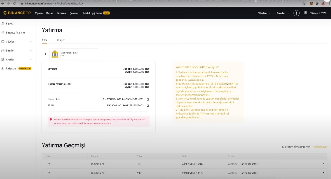Expand the Cüzdan dropdown in the header
This screenshot has height=179, width=331.
point(264,13)
